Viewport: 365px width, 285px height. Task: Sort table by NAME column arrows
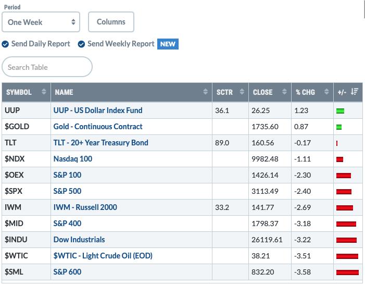tap(205, 92)
